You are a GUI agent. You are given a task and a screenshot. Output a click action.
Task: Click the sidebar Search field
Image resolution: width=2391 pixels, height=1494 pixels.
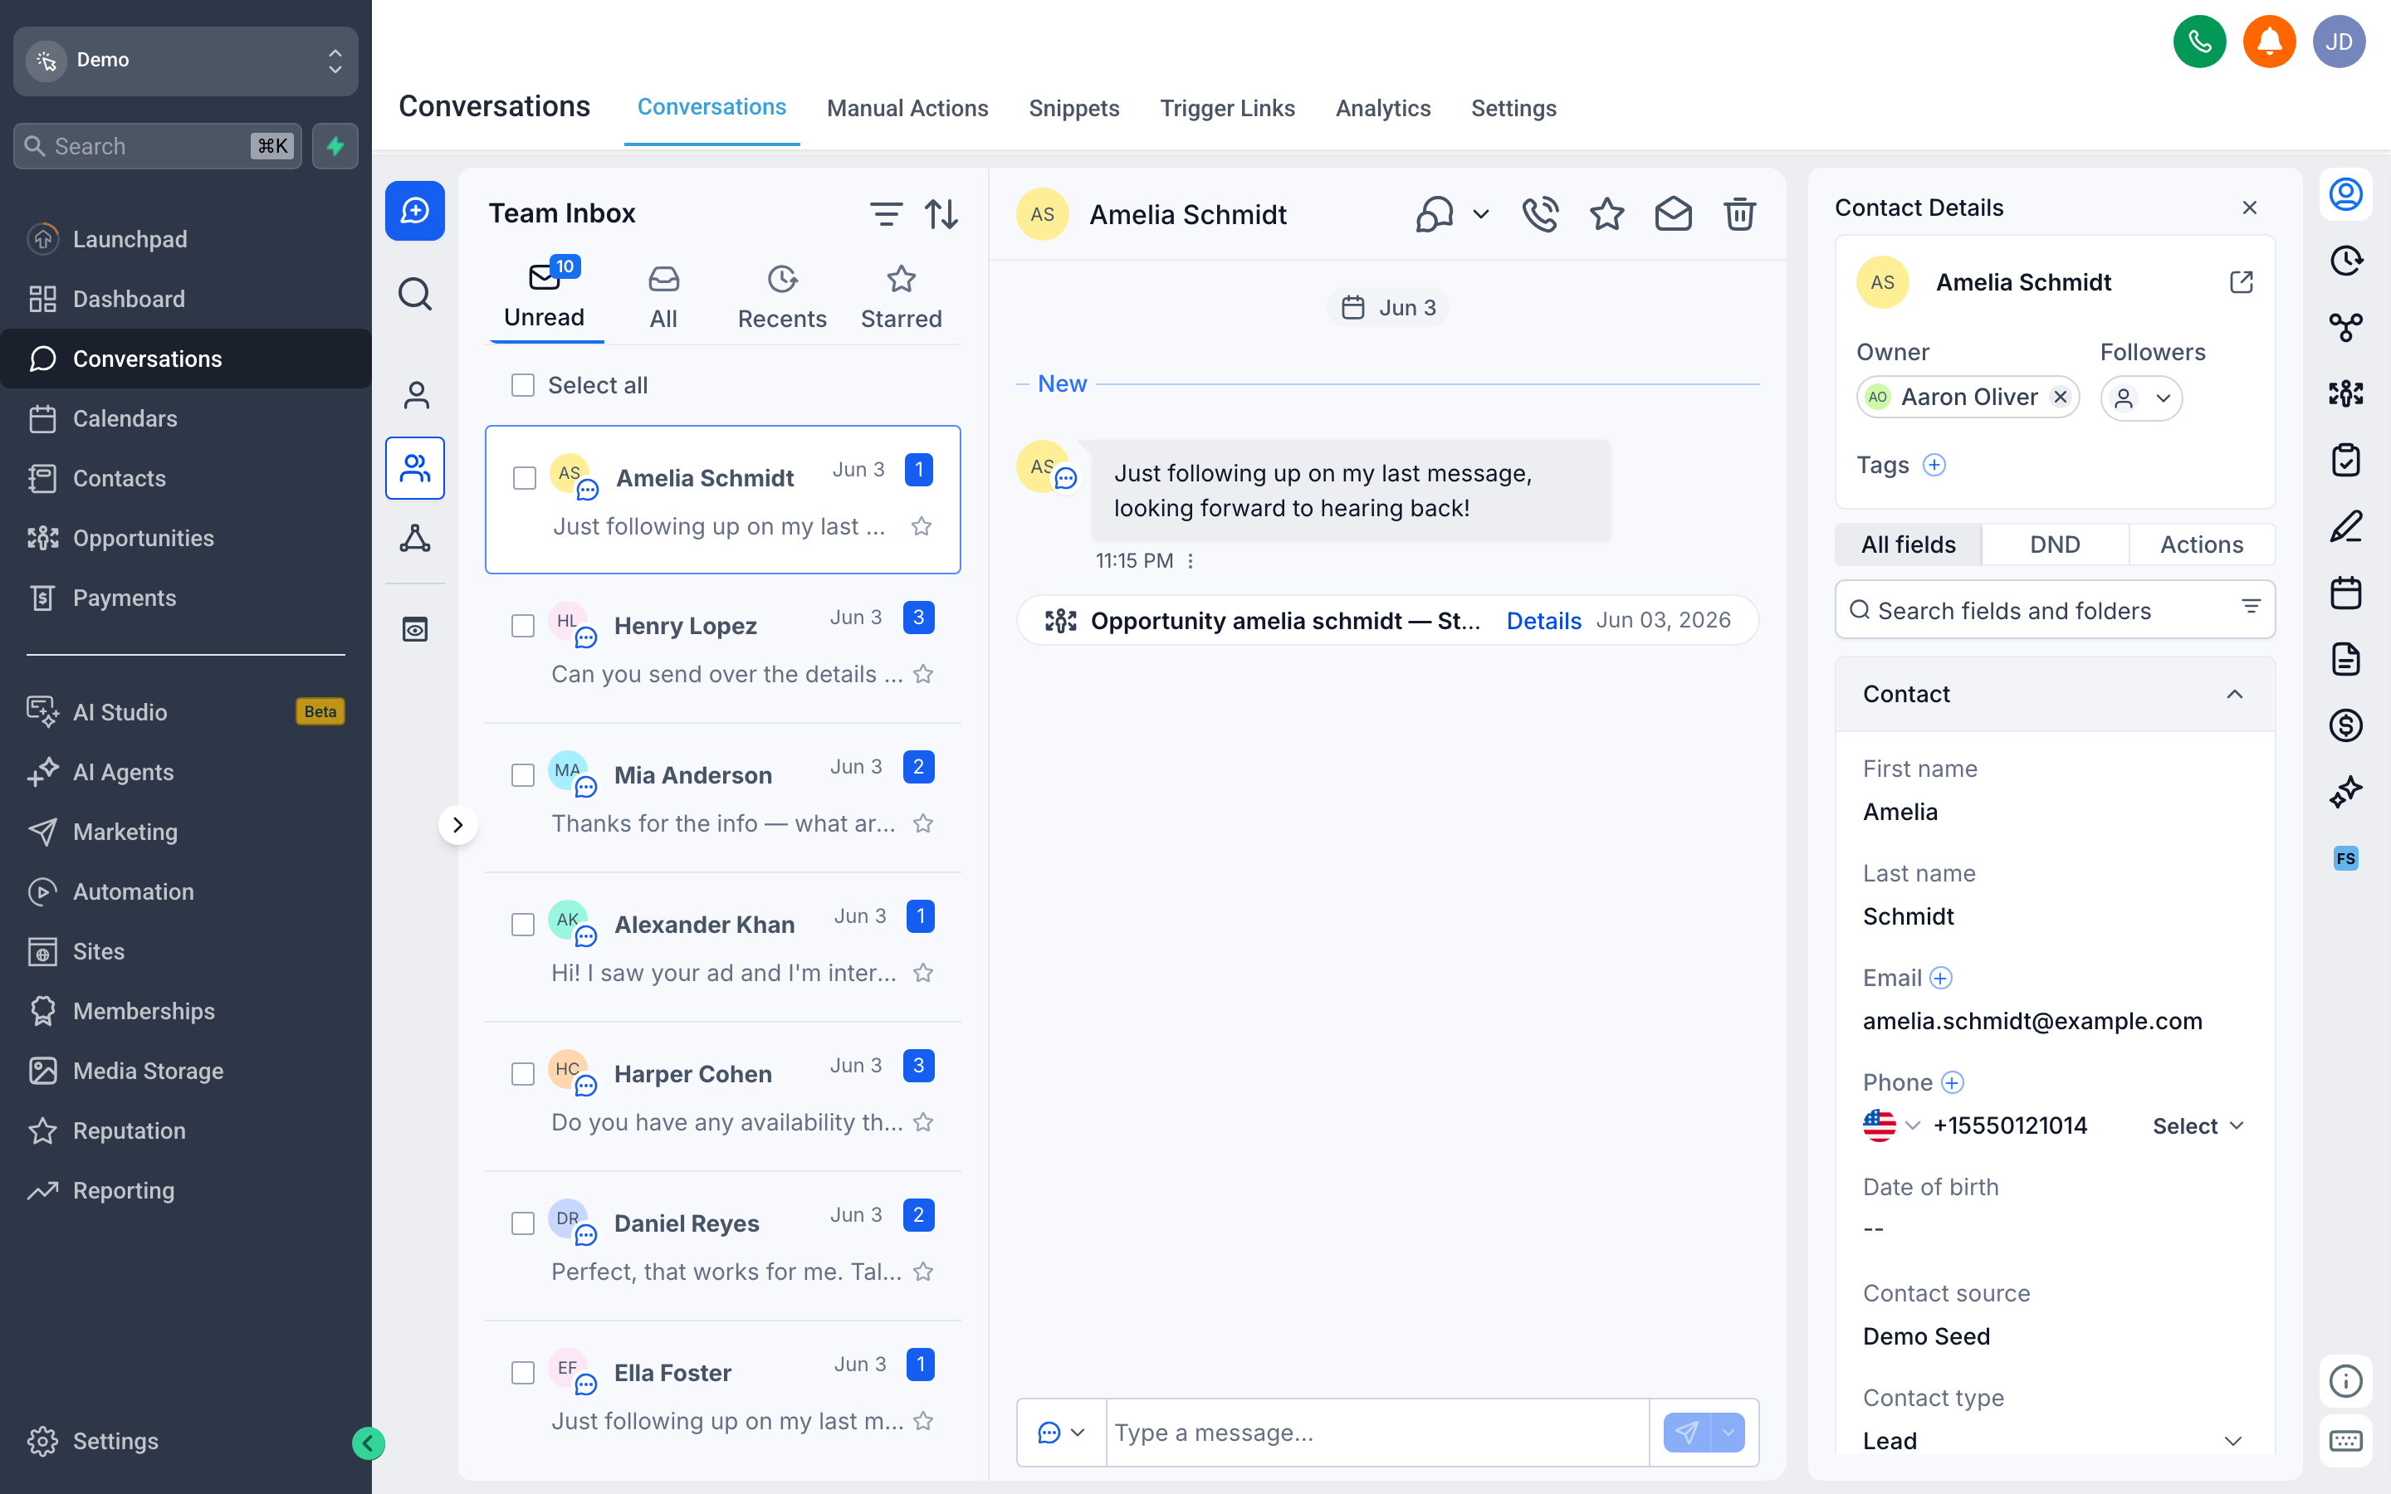pyautogui.click(x=157, y=146)
